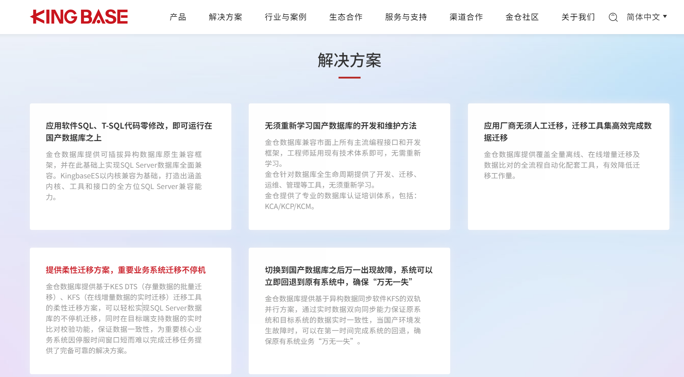Viewport: 684px width, 377px height.
Task: Select 行业与案例 in the navigation bar
Action: (x=286, y=17)
